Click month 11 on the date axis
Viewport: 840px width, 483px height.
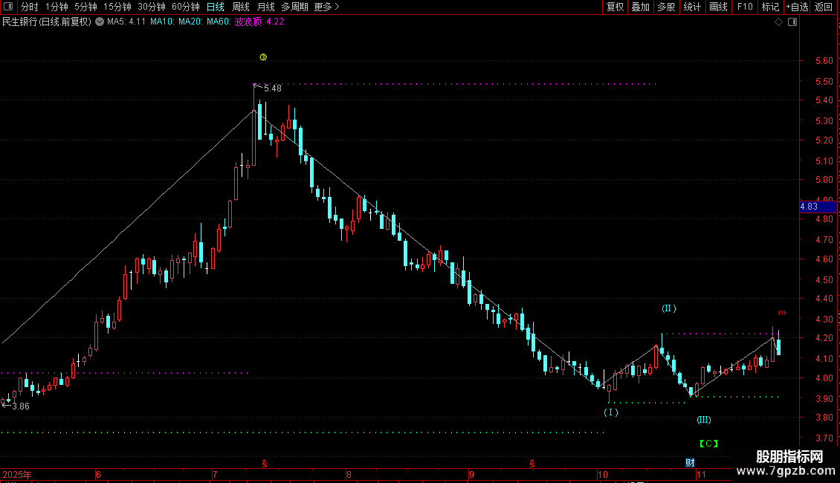pyautogui.click(x=701, y=475)
